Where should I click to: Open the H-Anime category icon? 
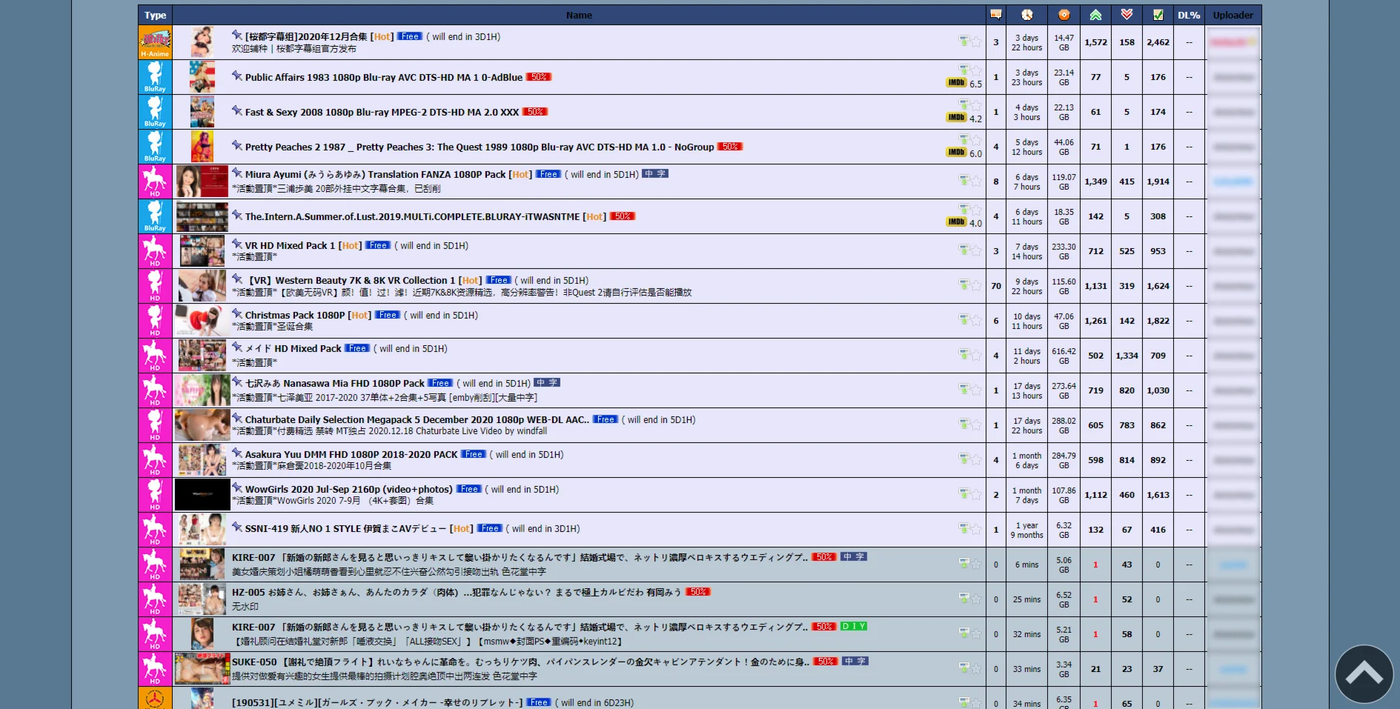click(x=155, y=42)
